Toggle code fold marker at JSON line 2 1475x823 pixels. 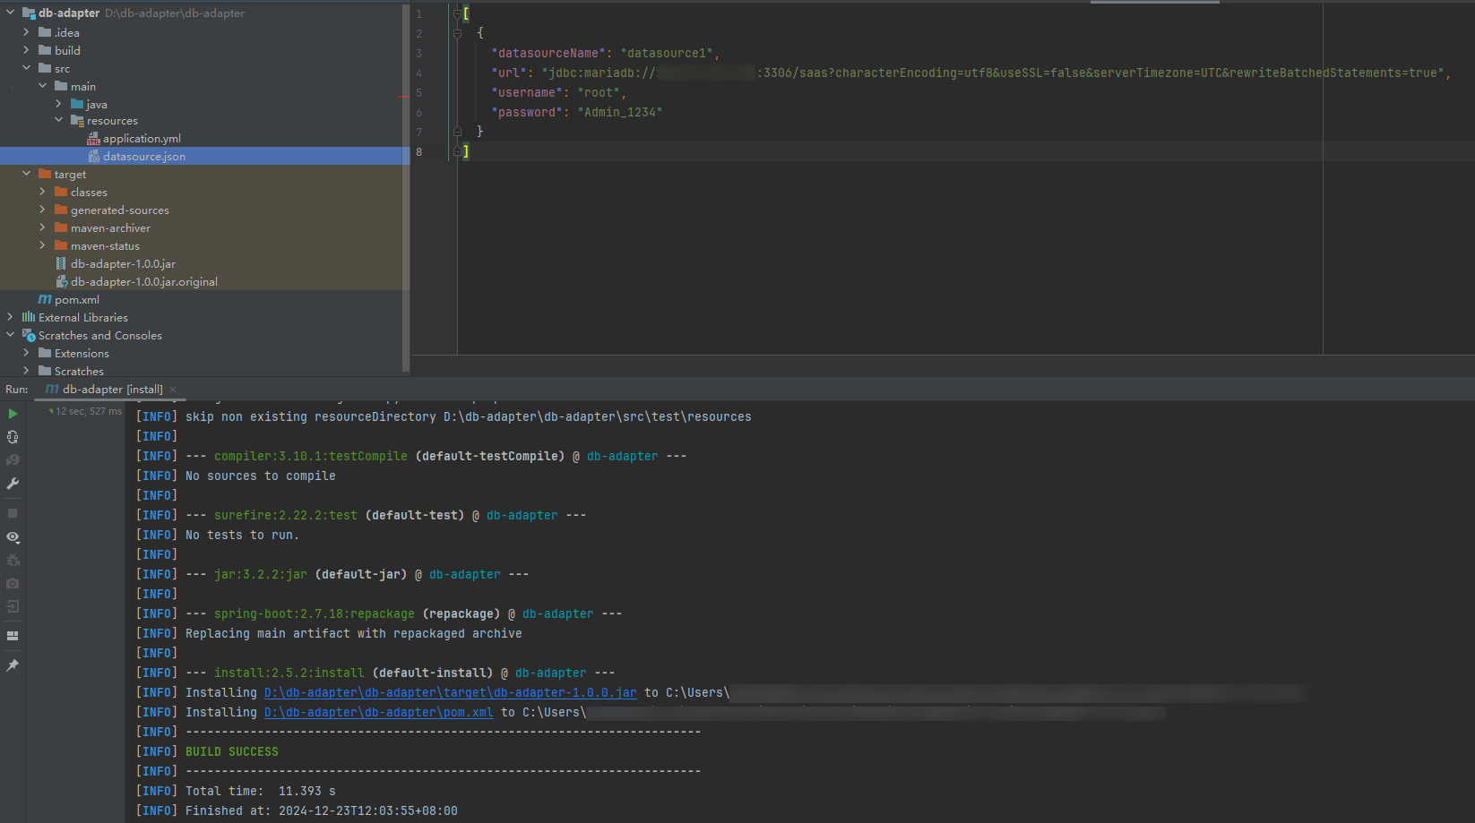457,33
